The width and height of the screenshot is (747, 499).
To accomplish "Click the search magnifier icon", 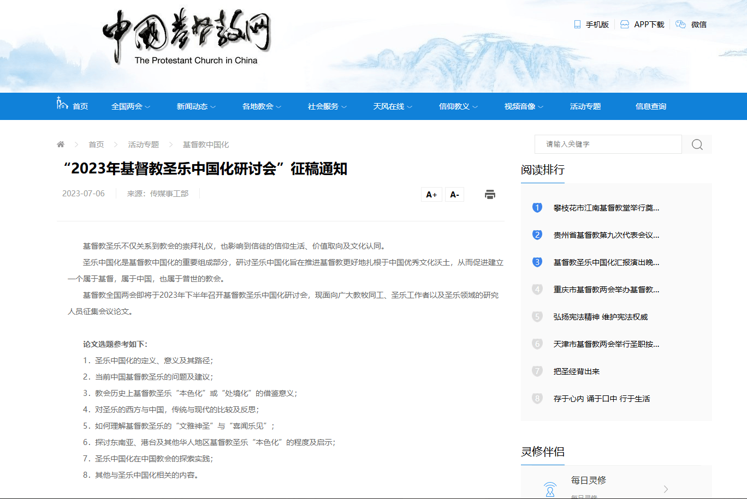I will [697, 145].
